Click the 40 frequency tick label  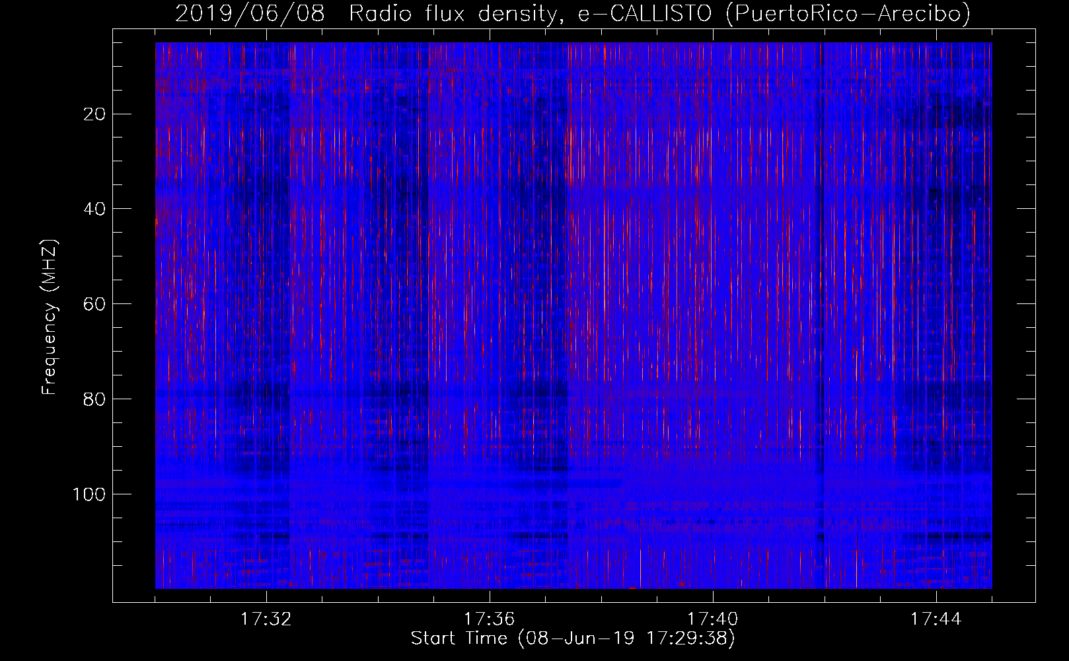click(x=94, y=210)
